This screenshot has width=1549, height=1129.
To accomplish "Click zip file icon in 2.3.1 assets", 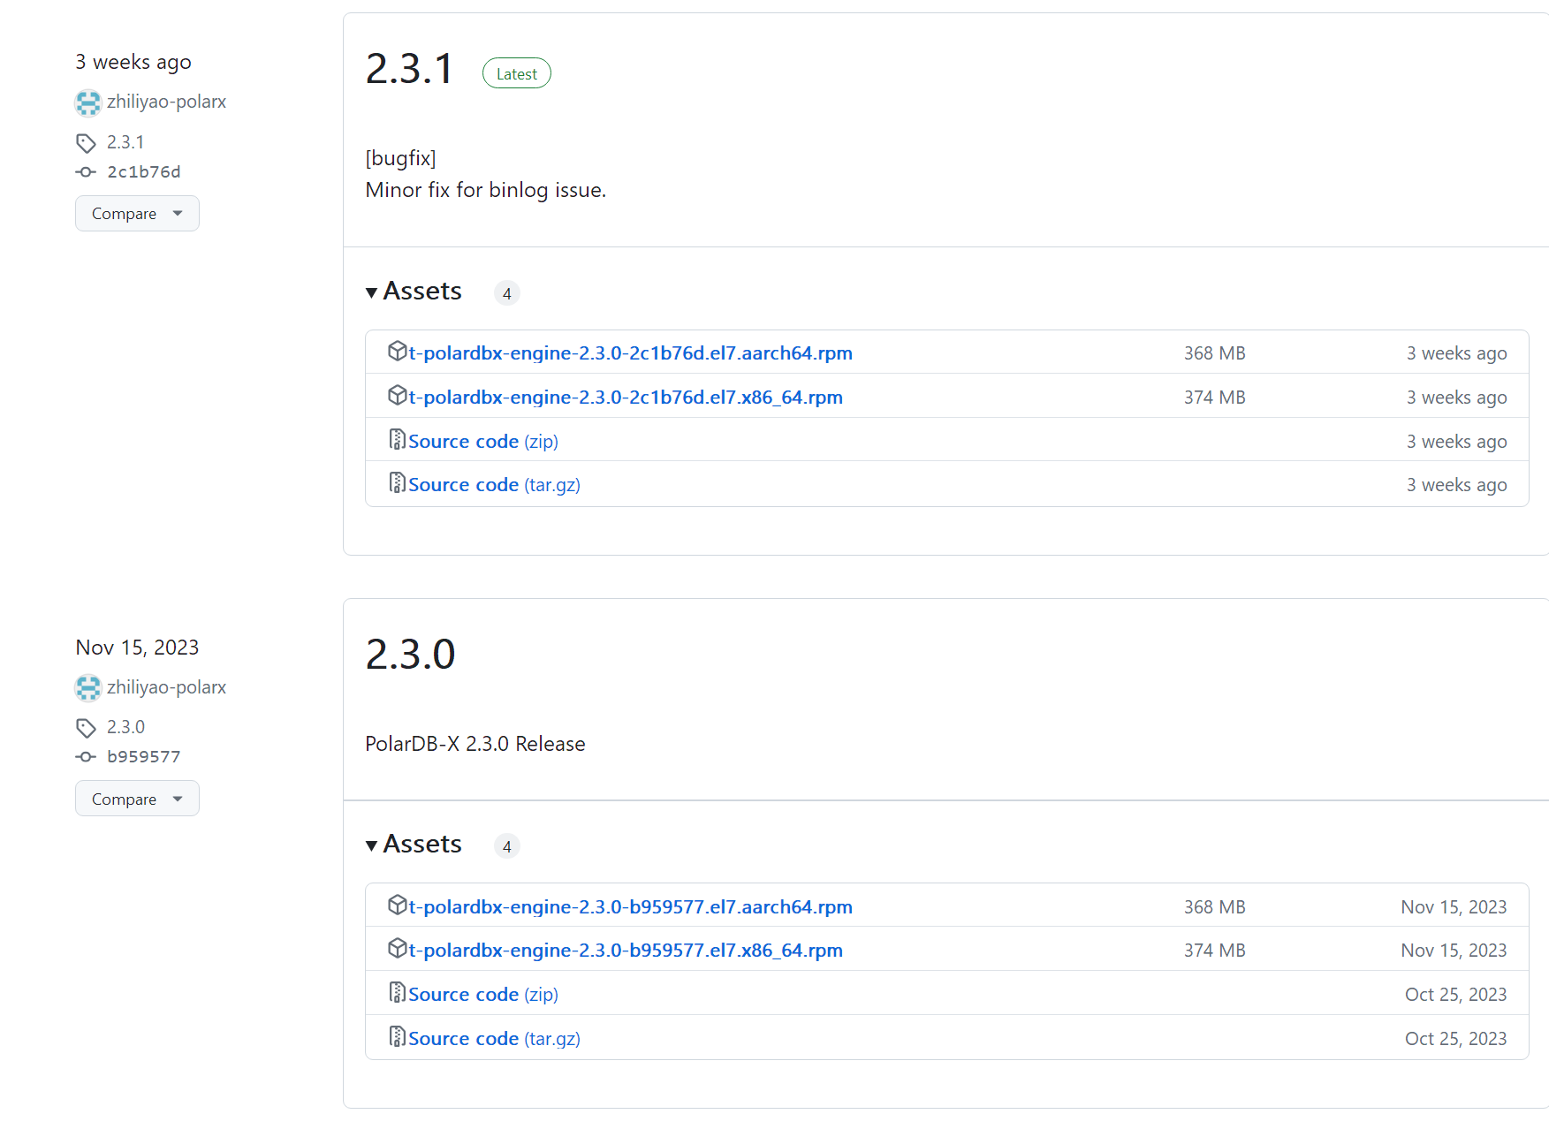I will coord(398,439).
